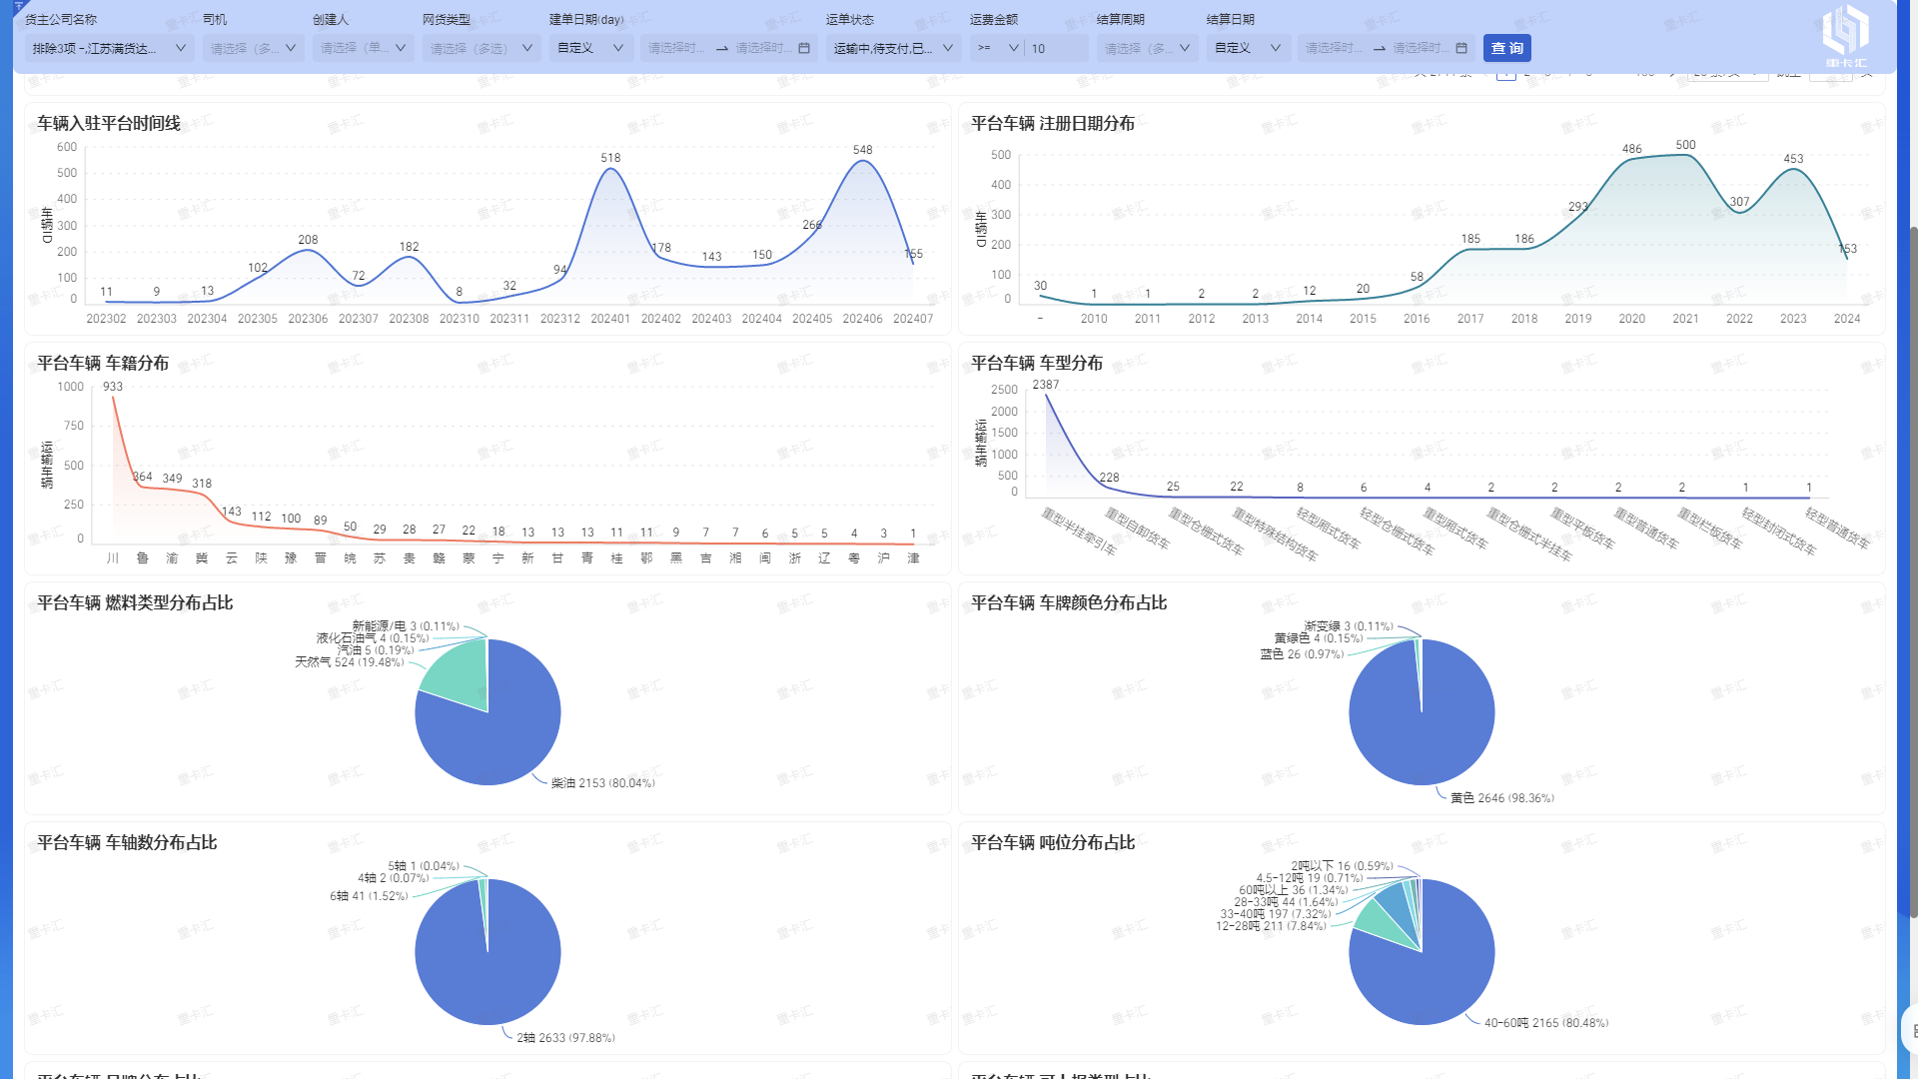Click the chart title '平台车辆 吨位分布占比'
Image resolution: width=1918 pixels, height=1079 pixels.
point(1053,842)
